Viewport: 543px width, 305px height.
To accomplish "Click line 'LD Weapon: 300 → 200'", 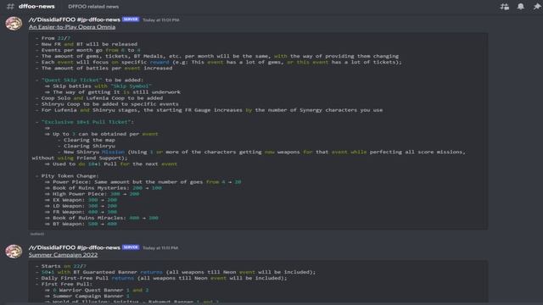I will (81, 206).
